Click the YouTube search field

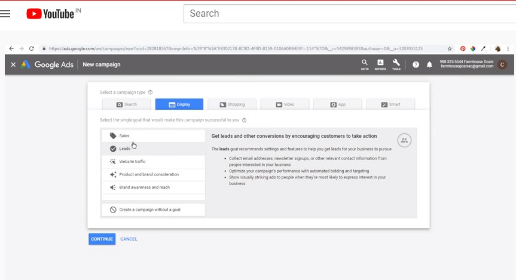[347, 14]
